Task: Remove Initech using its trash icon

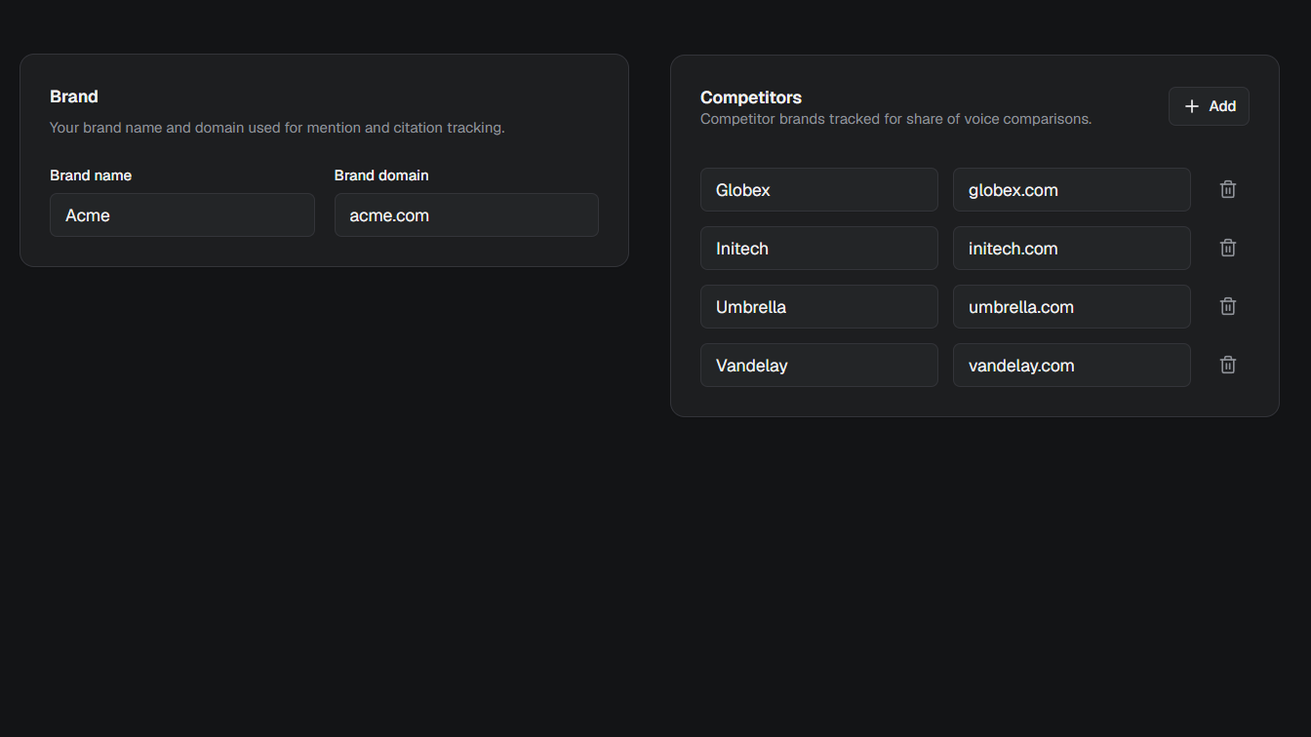Action: click(x=1228, y=249)
